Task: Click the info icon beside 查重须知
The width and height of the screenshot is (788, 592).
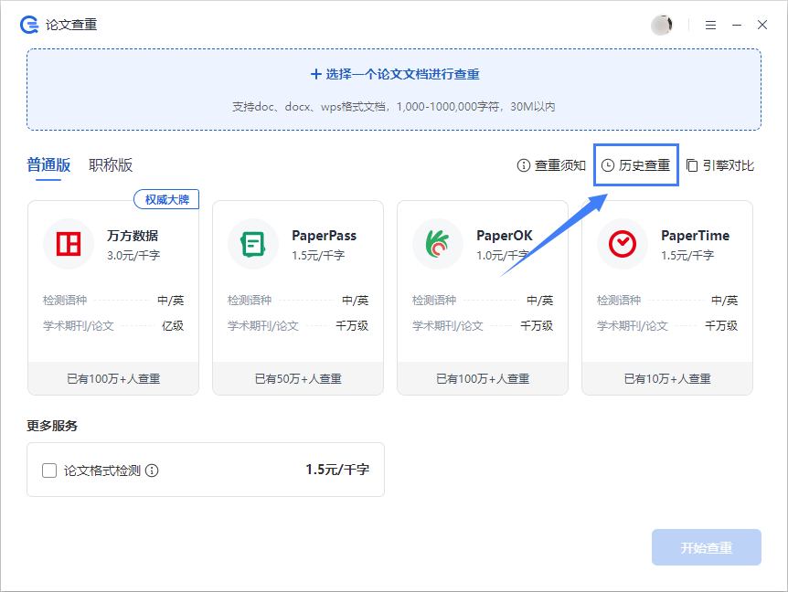Action: tap(523, 165)
